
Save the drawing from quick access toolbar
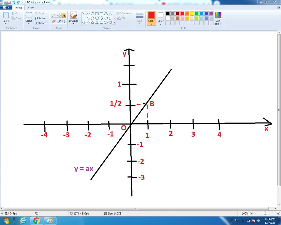pos(9,2)
